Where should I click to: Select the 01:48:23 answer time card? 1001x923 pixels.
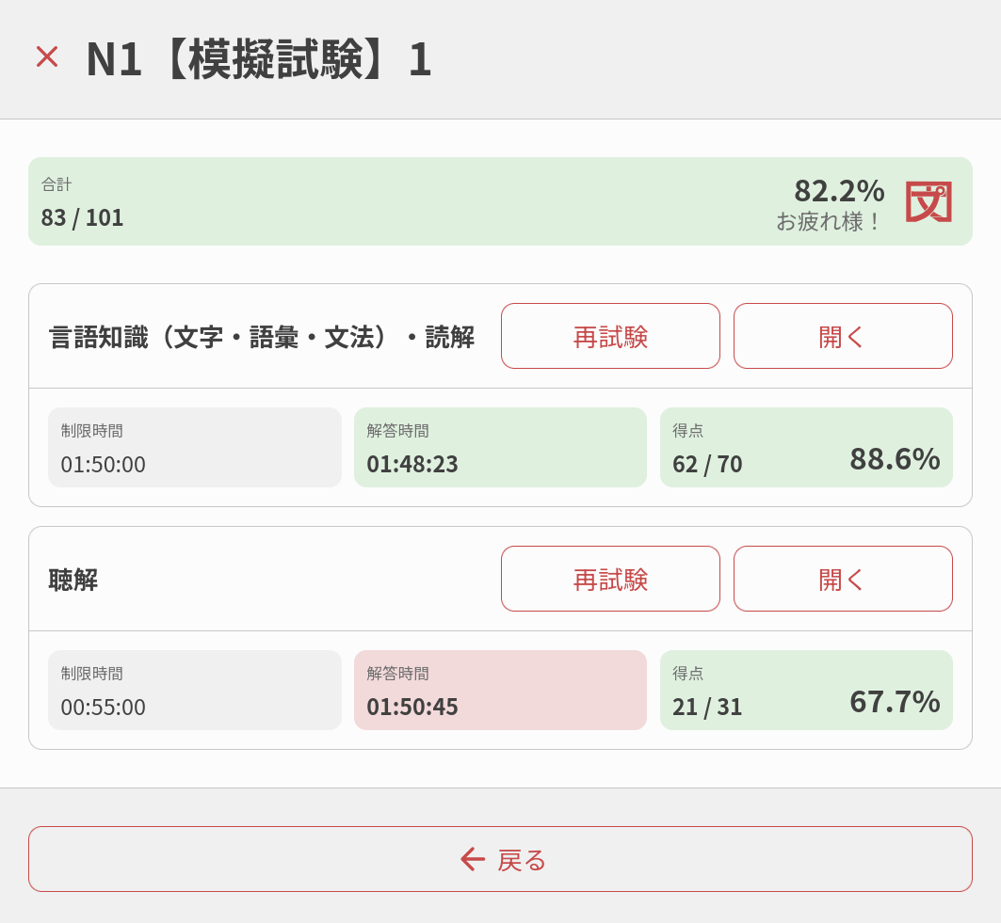[x=500, y=448]
